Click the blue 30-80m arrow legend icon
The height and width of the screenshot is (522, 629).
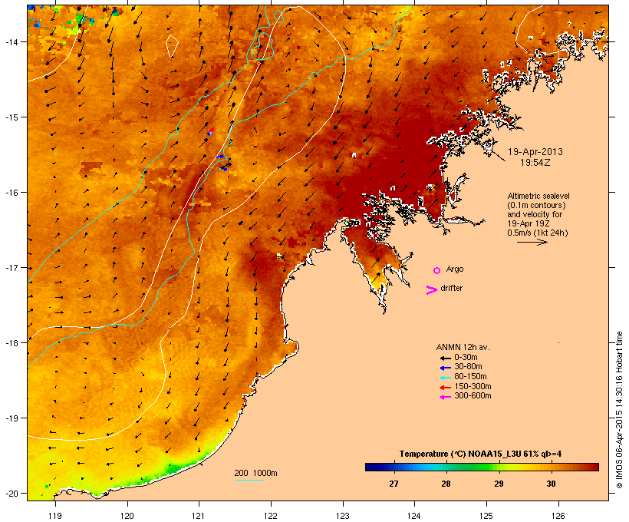[445, 368]
